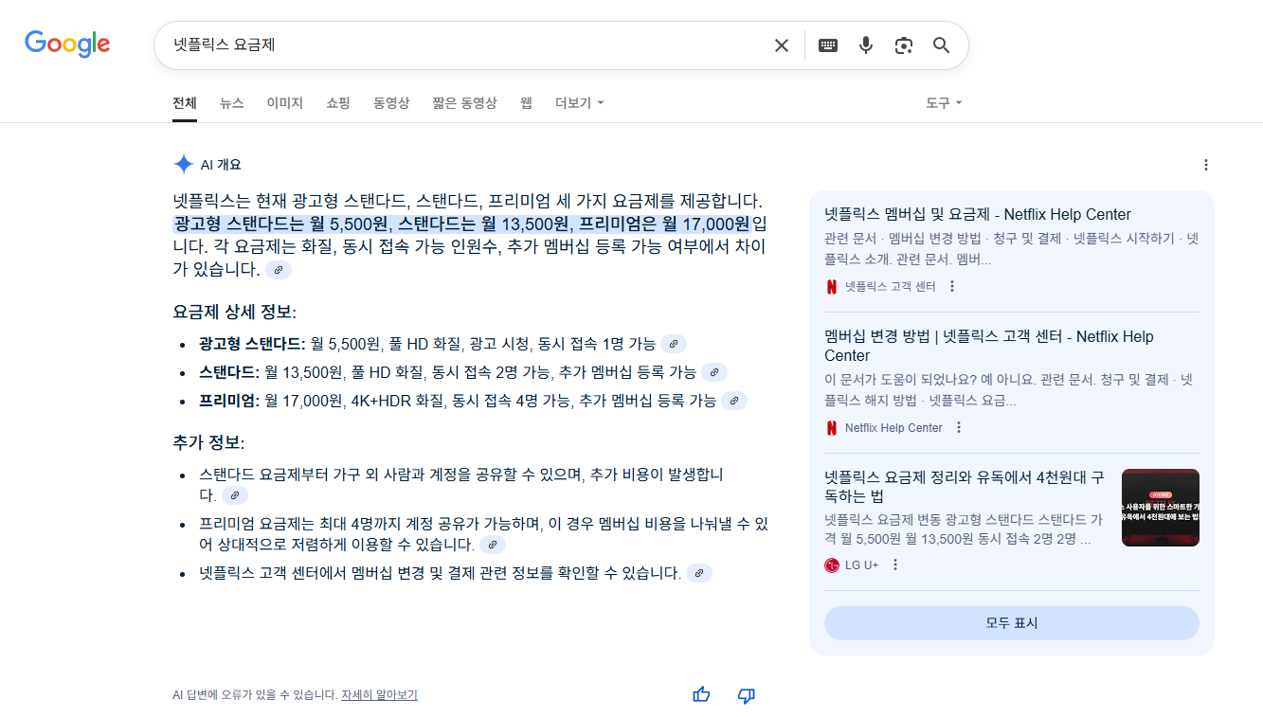This screenshot has height=717, width=1263.
Task: Open the source link icon after 확인할 수 있습니다
Action: (x=699, y=573)
